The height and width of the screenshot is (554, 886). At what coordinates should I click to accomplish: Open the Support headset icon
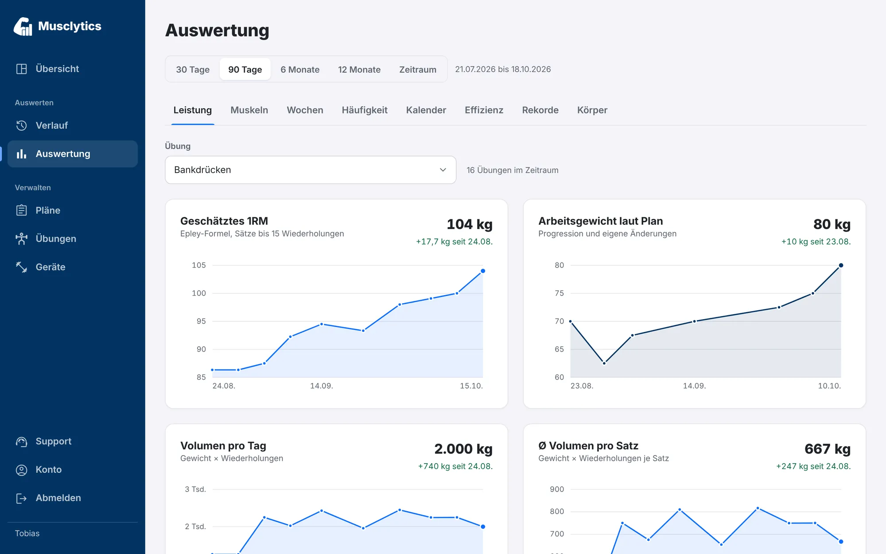coord(22,441)
